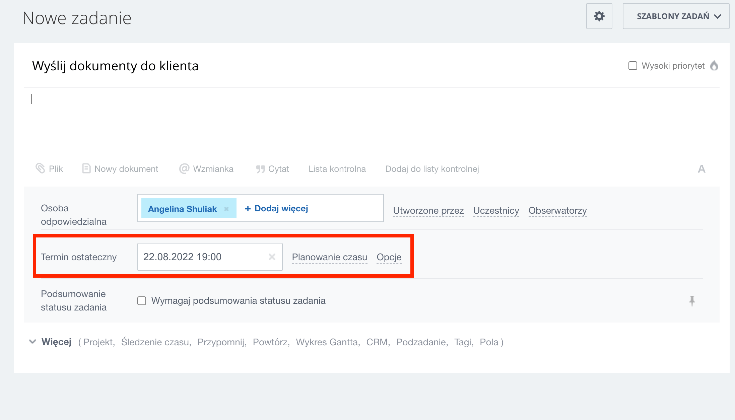Click the Plik paperclip attachment icon

pyautogui.click(x=40, y=168)
